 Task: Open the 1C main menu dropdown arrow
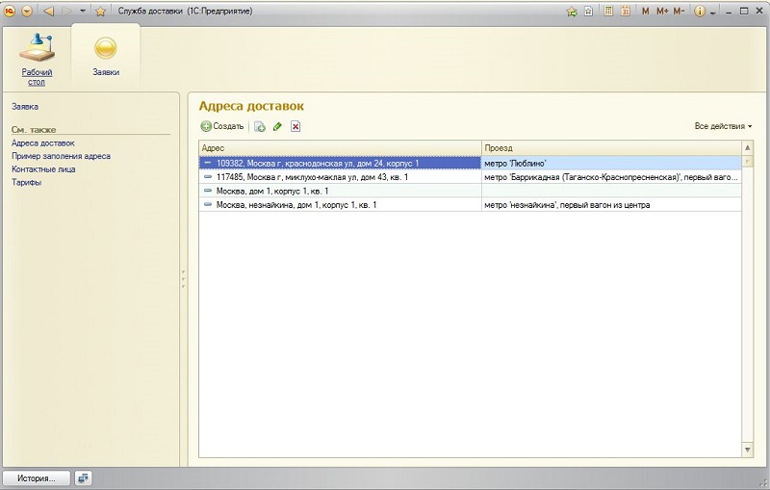click(26, 12)
